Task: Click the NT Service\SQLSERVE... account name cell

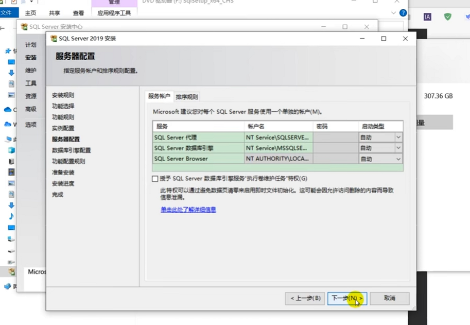Action: [279, 138]
